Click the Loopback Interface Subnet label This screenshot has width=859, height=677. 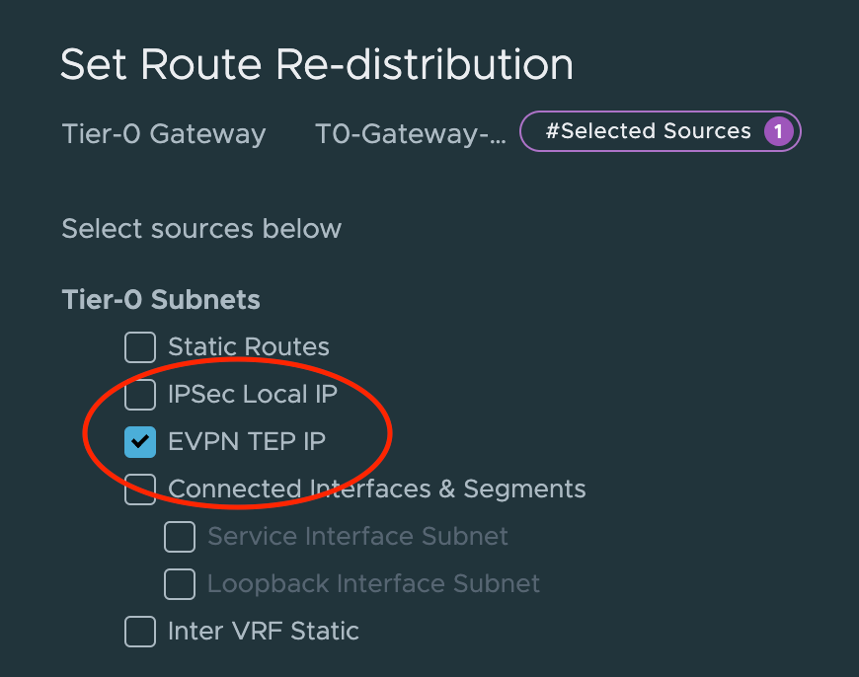(373, 584)
